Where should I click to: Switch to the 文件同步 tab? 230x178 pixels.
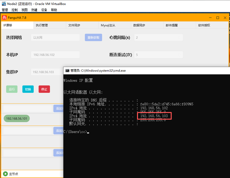[x=82, y=25]
